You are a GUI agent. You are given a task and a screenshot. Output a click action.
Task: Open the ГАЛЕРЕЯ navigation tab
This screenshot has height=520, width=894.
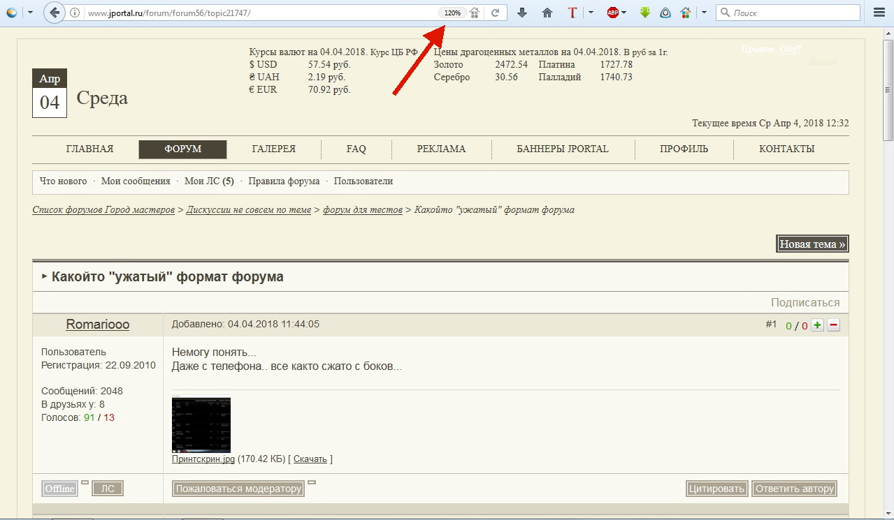(273, 149)
